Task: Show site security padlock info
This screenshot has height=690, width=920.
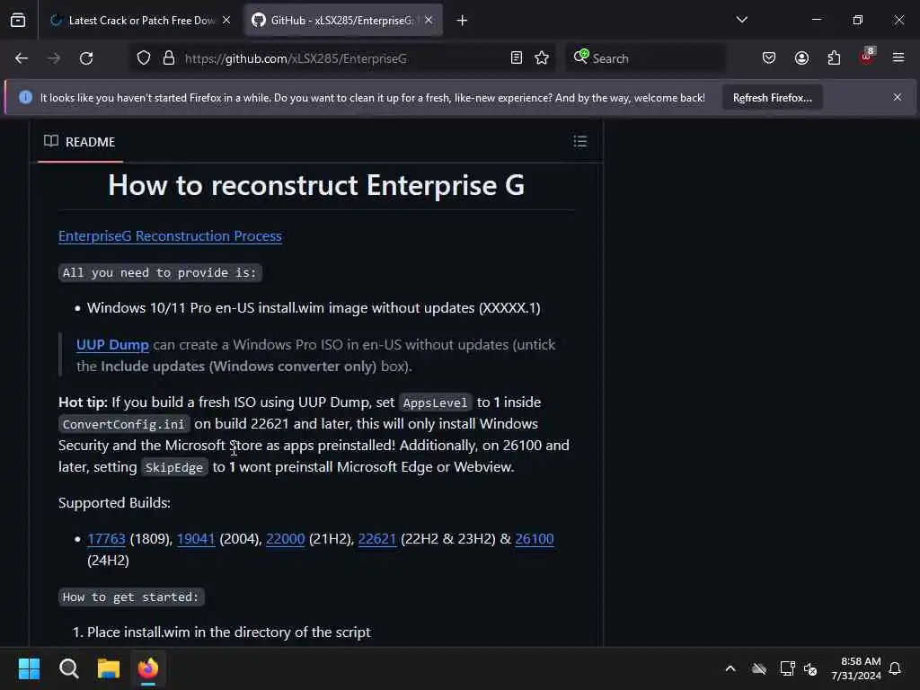Action: [x=169, y=58]
